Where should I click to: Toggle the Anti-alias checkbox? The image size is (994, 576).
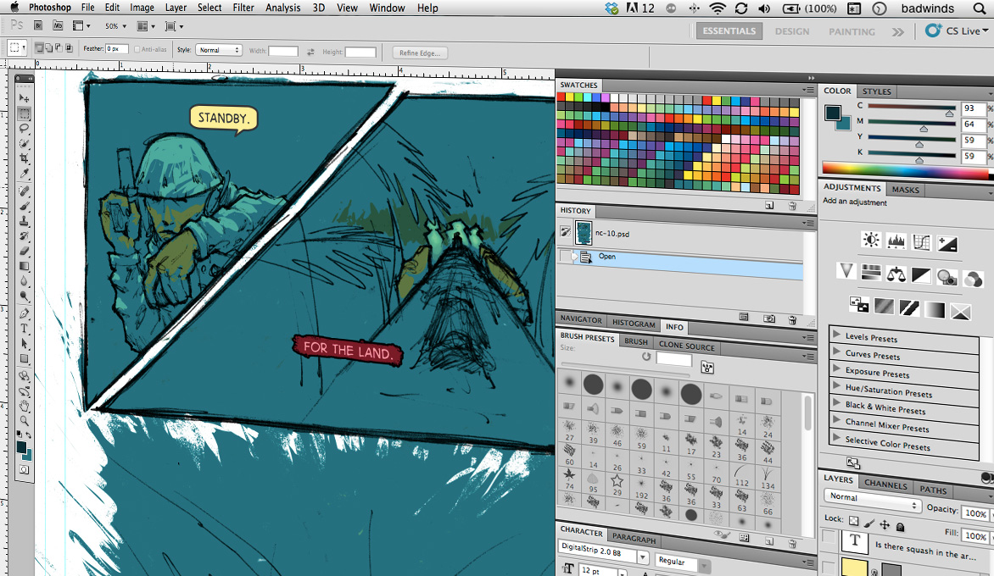(137, 49)
